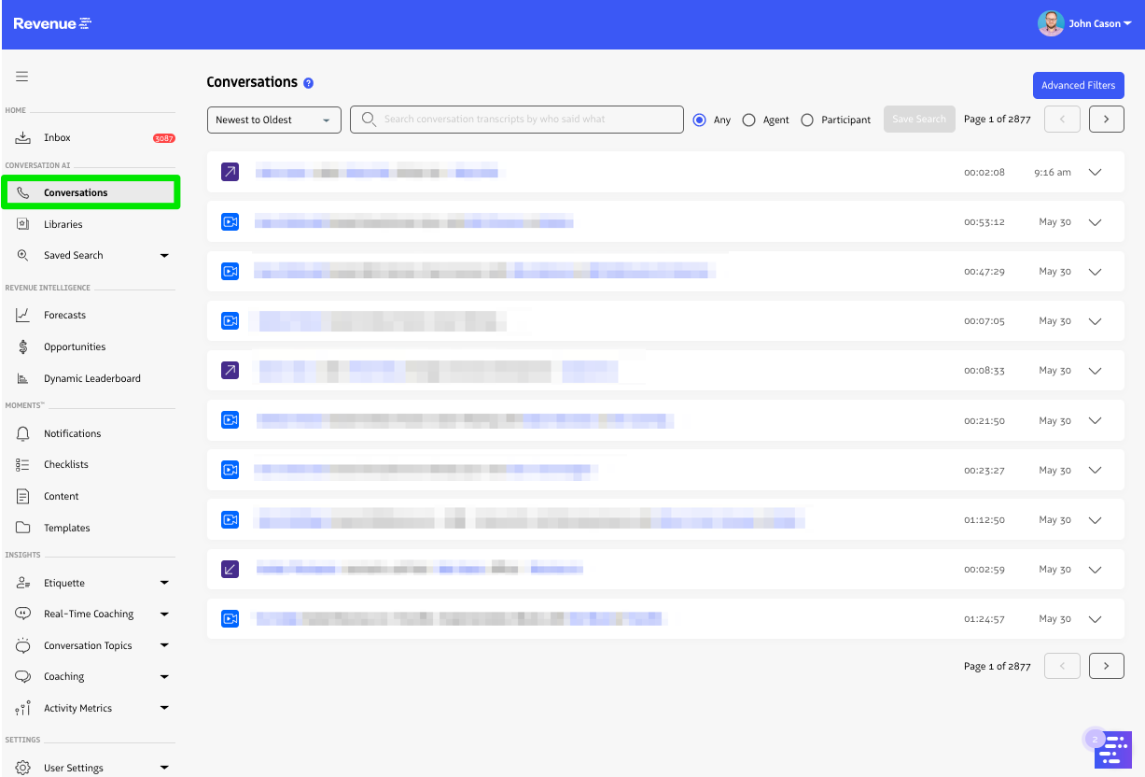1145x777 pixels.
Task: Open the Newest to Oldest sort dropdown
Action: [x=273, y=120]
